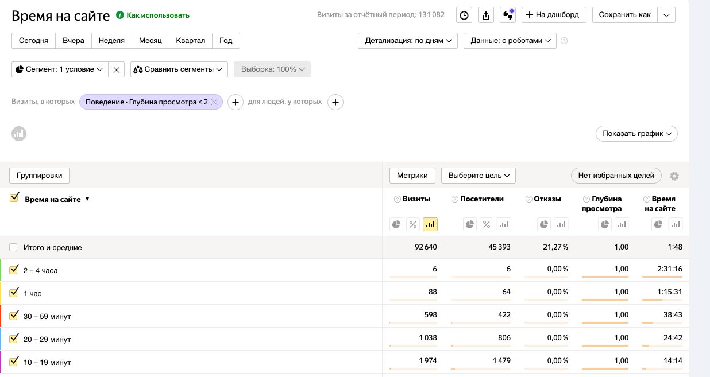Click the table settings gear icon
710x377 pixels.
[674, 176]
